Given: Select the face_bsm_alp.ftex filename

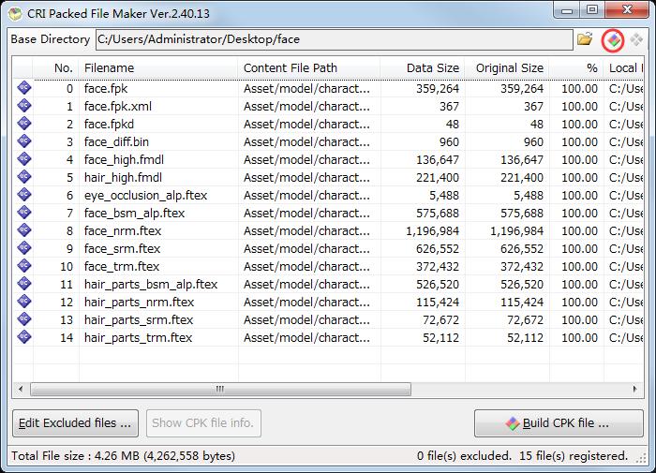Looking at the screenshot, I should coord(134,213).
